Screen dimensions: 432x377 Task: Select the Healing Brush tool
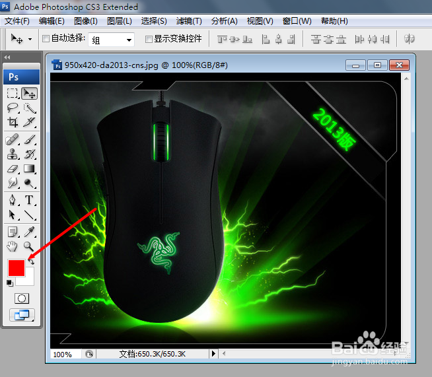pyautogui.click(x=13, y=139)
